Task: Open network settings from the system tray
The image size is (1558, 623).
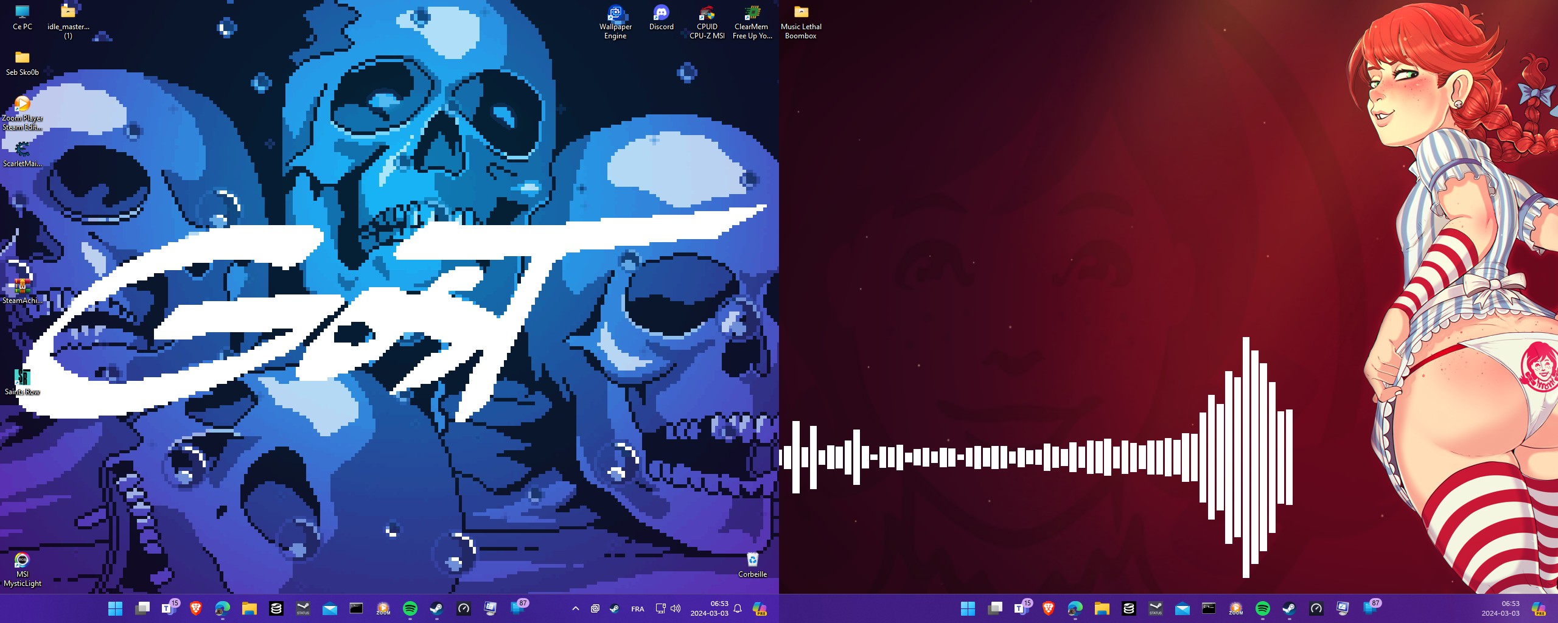Action: tap(660, 608)
